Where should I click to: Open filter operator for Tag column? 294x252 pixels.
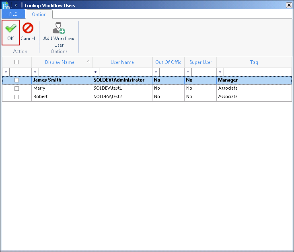tap(220, 72)
